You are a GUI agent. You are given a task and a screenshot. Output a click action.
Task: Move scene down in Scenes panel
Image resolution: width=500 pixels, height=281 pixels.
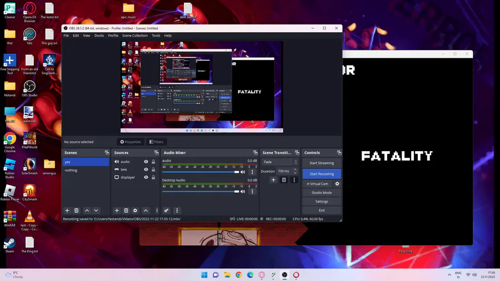(96, 210)
